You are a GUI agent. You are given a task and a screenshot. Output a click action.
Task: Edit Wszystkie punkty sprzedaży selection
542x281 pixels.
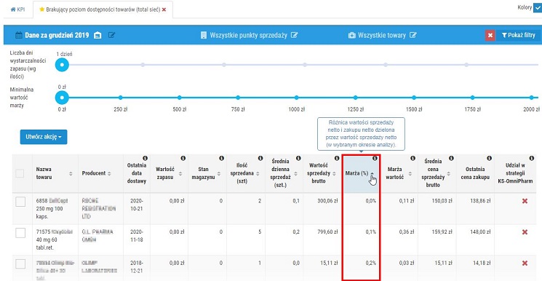point(294,35)
